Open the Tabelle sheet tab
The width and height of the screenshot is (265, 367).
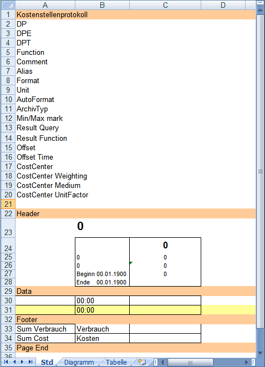click(116, 363)
